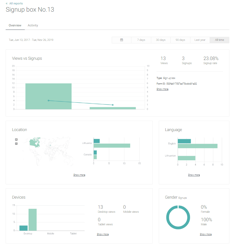Image resolution: width=235 pixels, height=247 pixels.
Task: Click the English signups dark bar
Action: coord(184,141)
